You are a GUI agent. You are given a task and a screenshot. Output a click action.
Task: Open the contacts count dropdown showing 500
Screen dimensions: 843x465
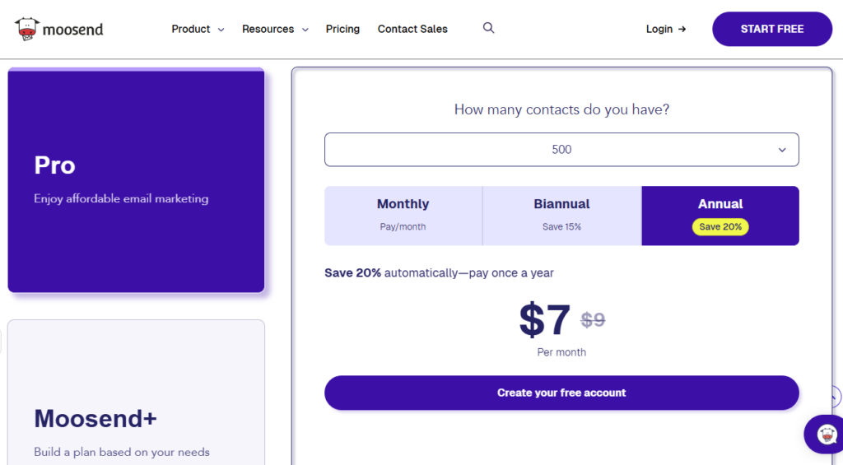tap(561, 150)
